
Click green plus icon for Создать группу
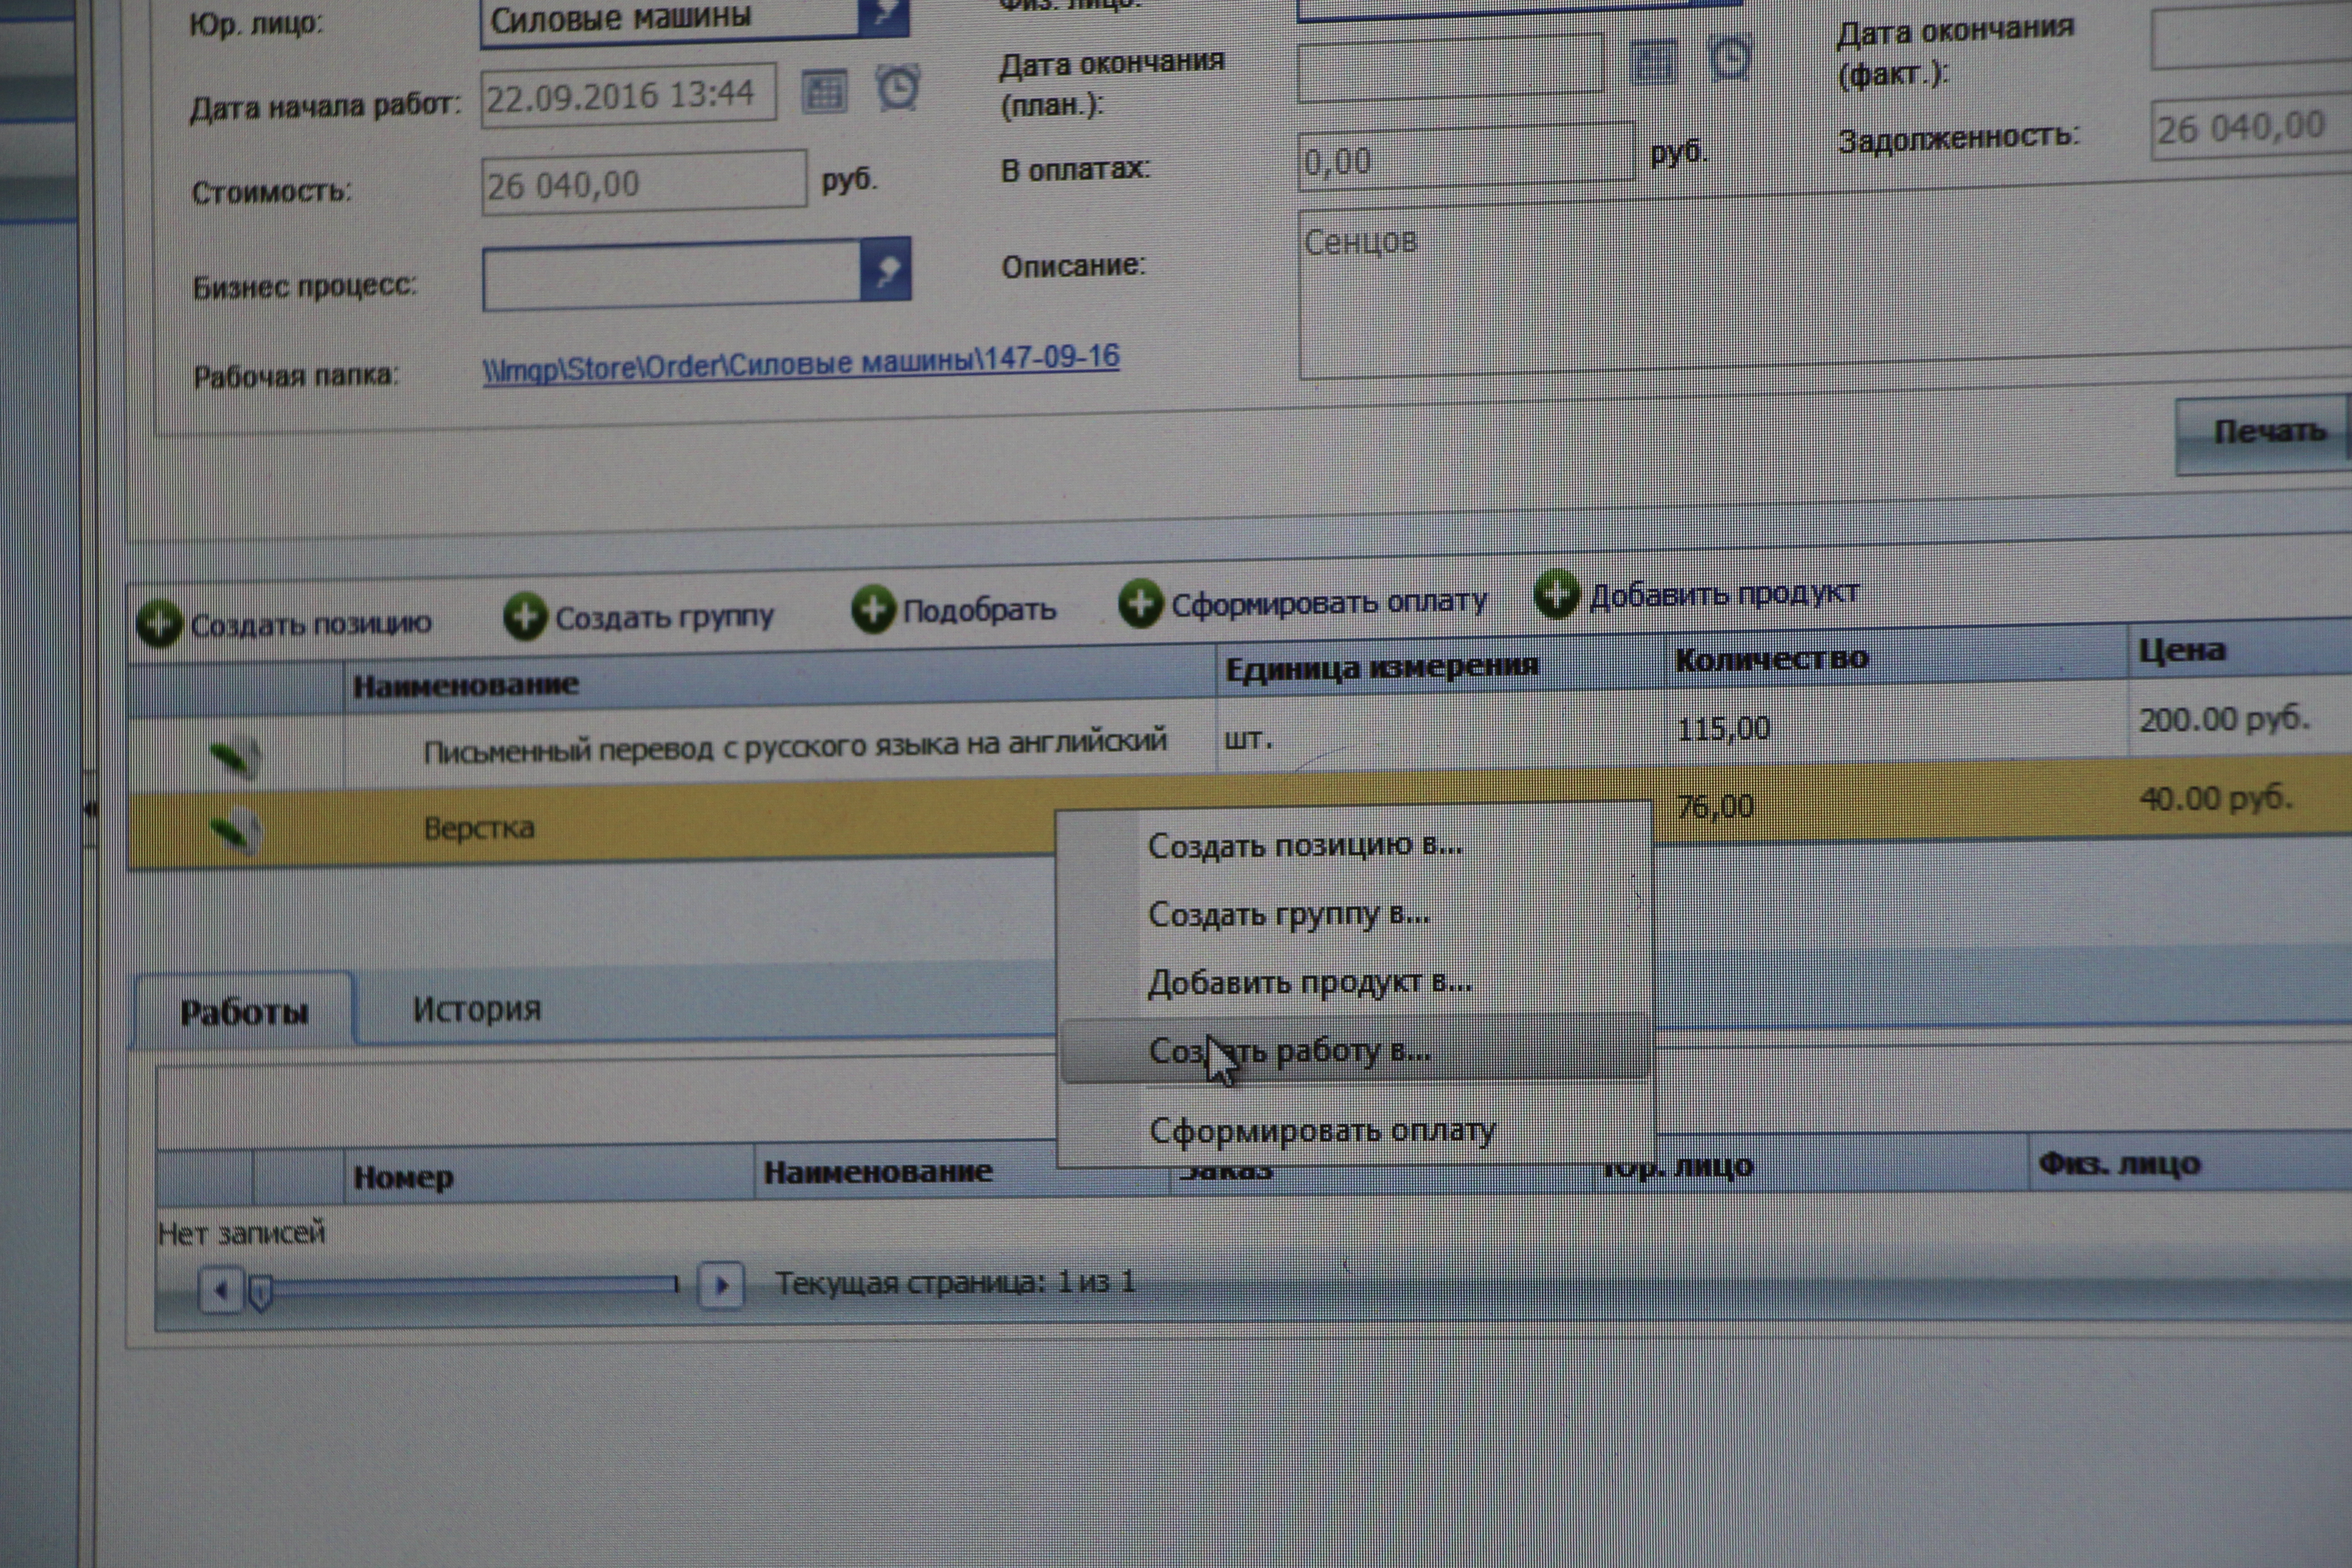point(525,615)
